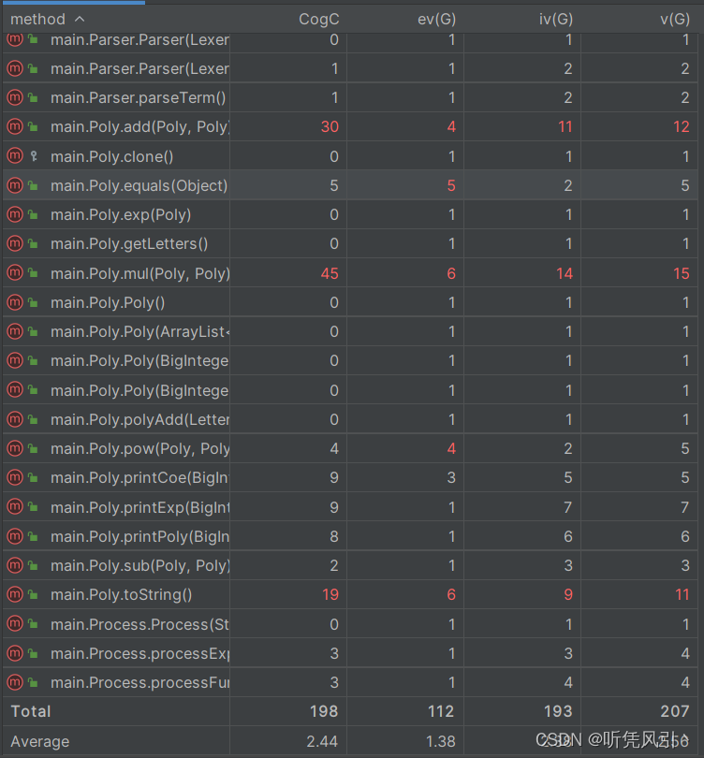
Task: Sort table by v(G) column header
Action: tap(675, 20)
